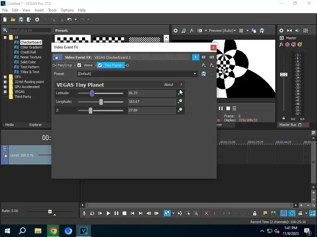Copy preview snapshot to clipboard
The height and width of the screenshot is (237, 317).
[x=254, y=31]
